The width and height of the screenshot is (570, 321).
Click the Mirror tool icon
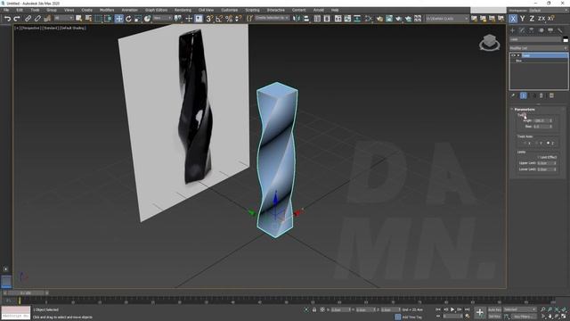click(x=297, y=19)
